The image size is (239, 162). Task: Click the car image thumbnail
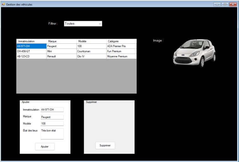coord(194,53)
